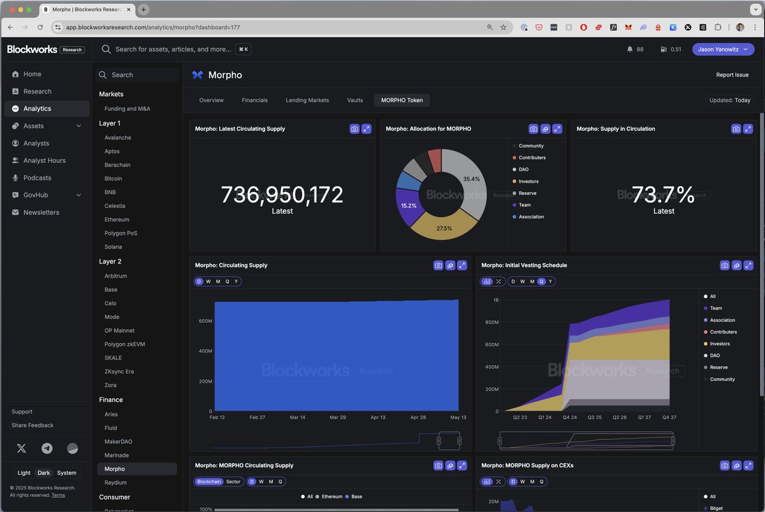
Task: Select D interval on Morpho: Circulating Supply chart
Action: coord(199,281)
